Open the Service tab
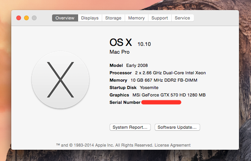251x161 pixels. click(x=183, y=18)
